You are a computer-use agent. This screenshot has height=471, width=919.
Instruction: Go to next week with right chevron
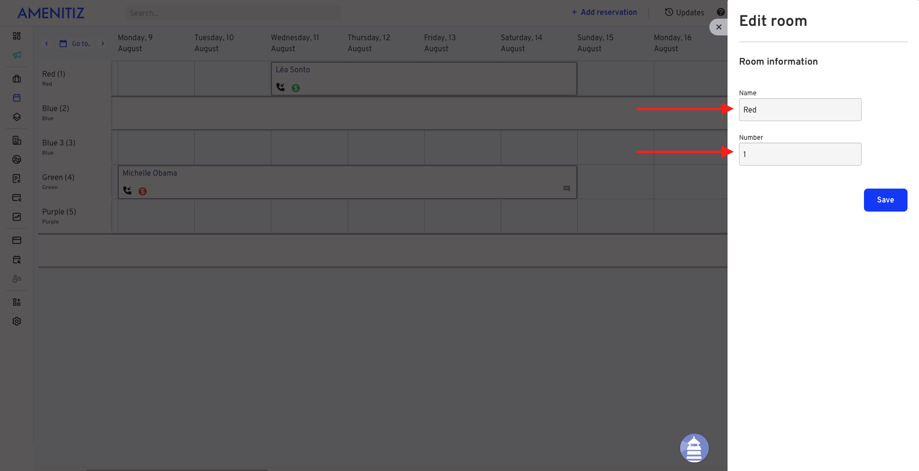102,44
